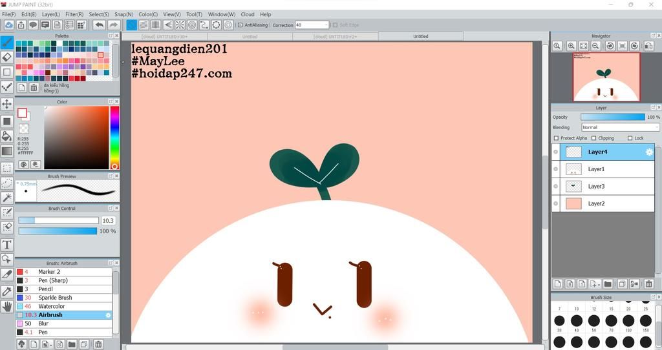This screenshot has width=662, height=350.
Task: Select the Sparkle Brush
Action: [64, 298]
